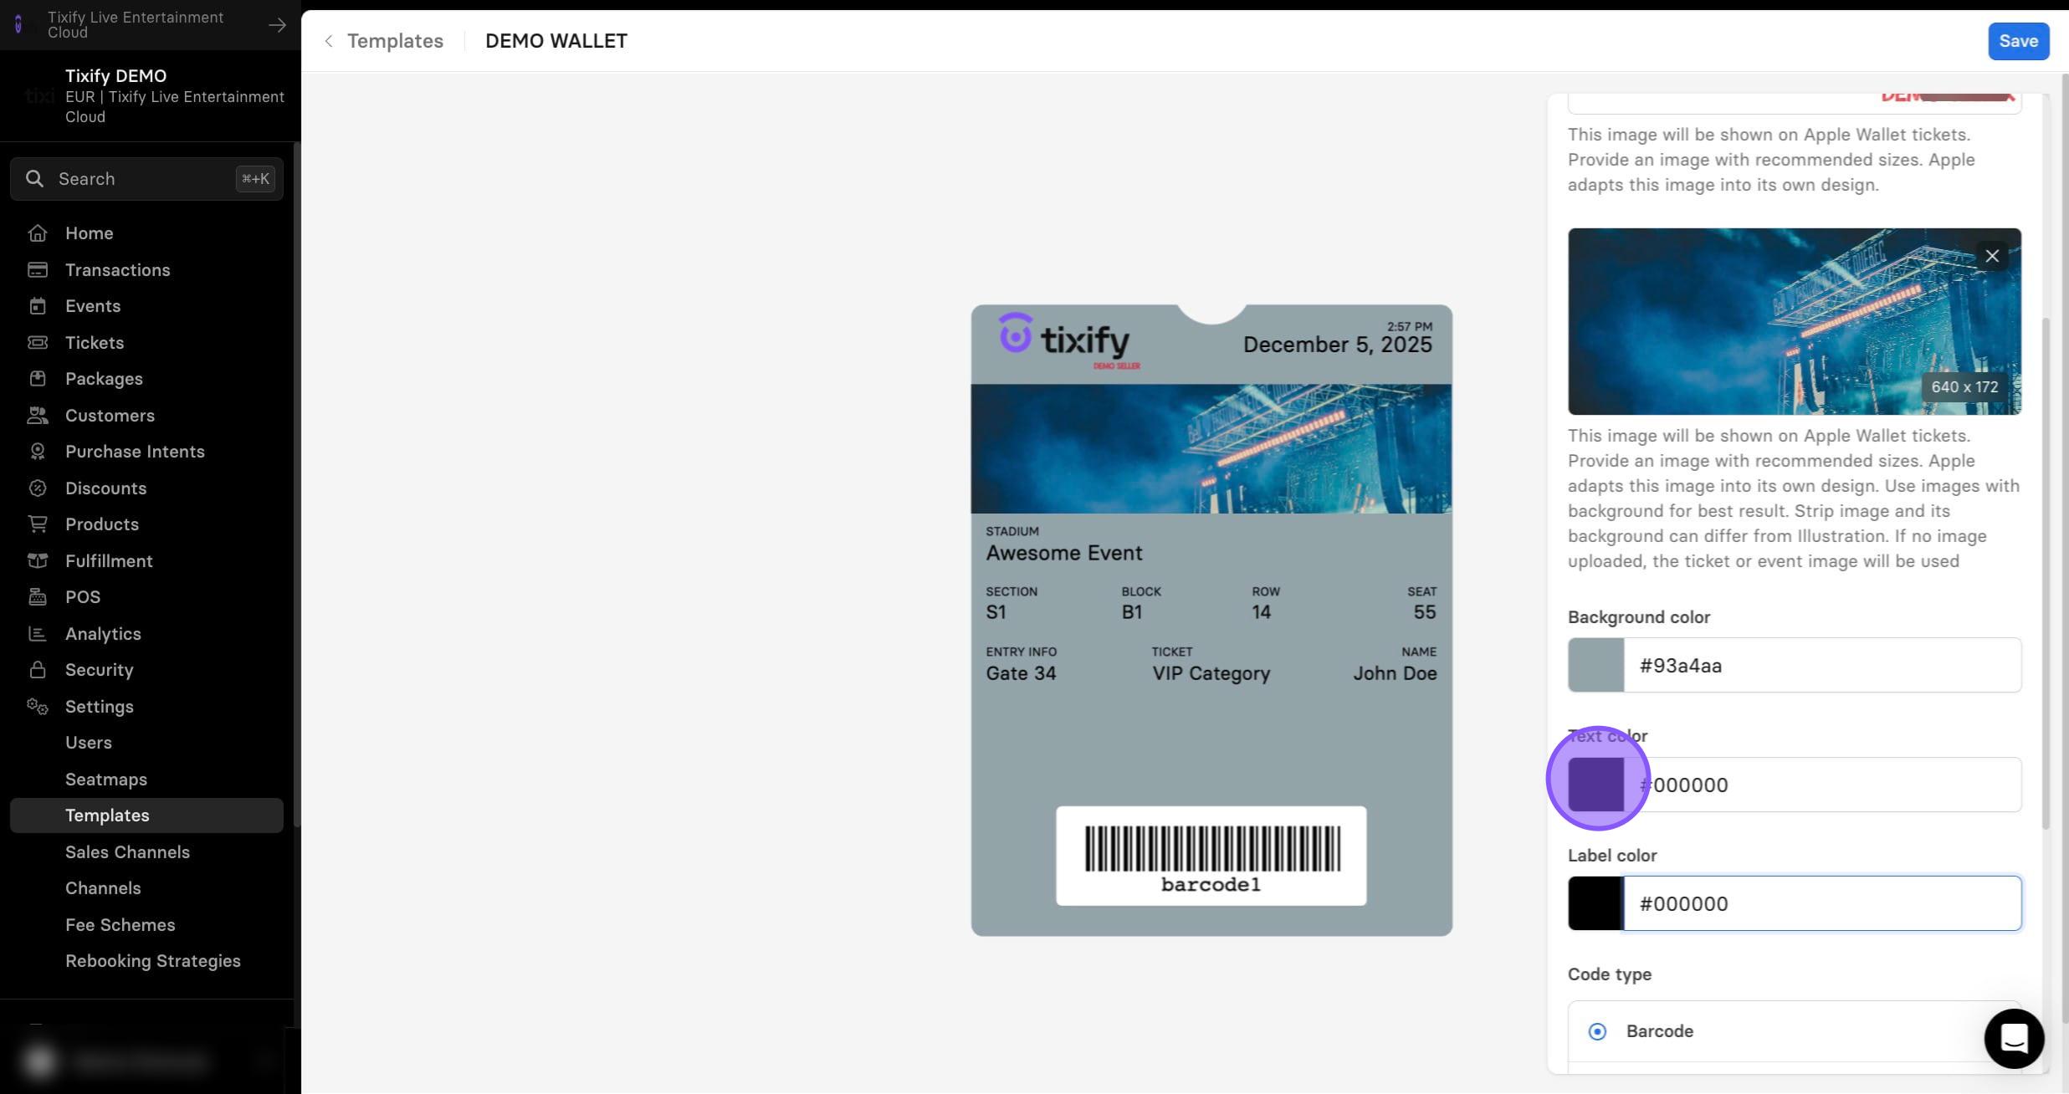Viewport: 2069px width, 1094px height.
Task: Click the Text color hex input field
Action: click(1822, 785)
